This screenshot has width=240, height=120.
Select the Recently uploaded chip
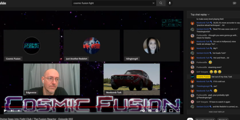(x=205, y=119)
